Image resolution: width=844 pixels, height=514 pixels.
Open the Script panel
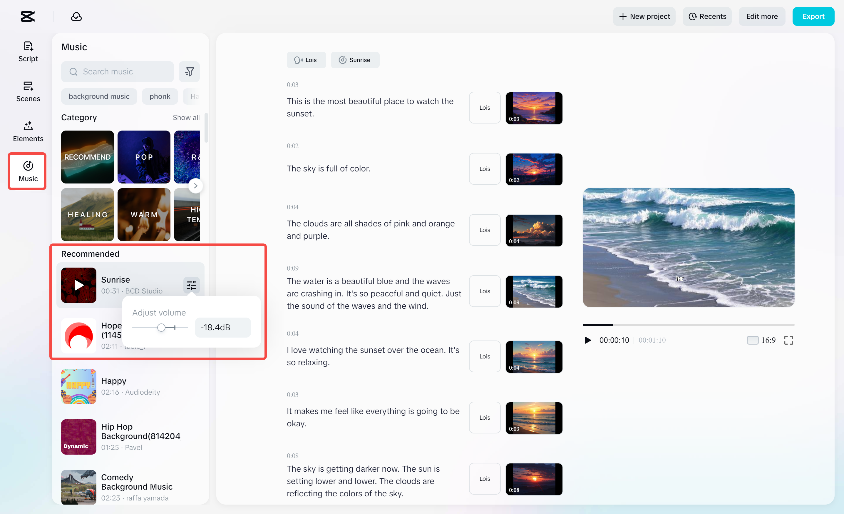point(28,51)
